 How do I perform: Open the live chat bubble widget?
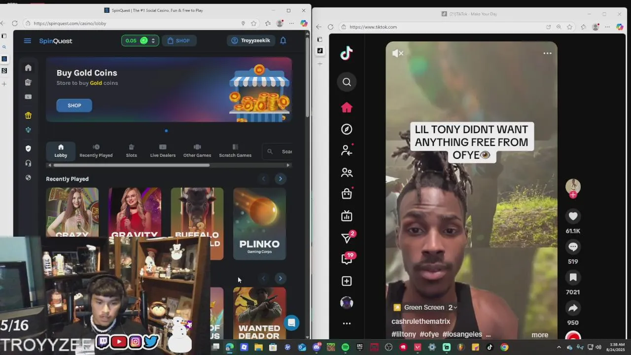[x=291, y=323]
